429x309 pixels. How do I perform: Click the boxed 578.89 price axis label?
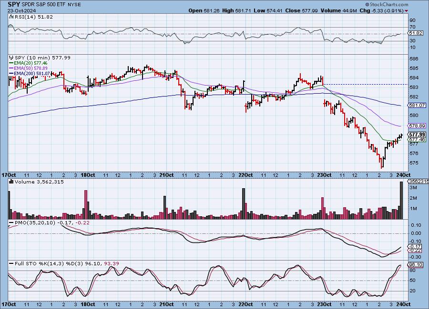[x=417, y=126]
